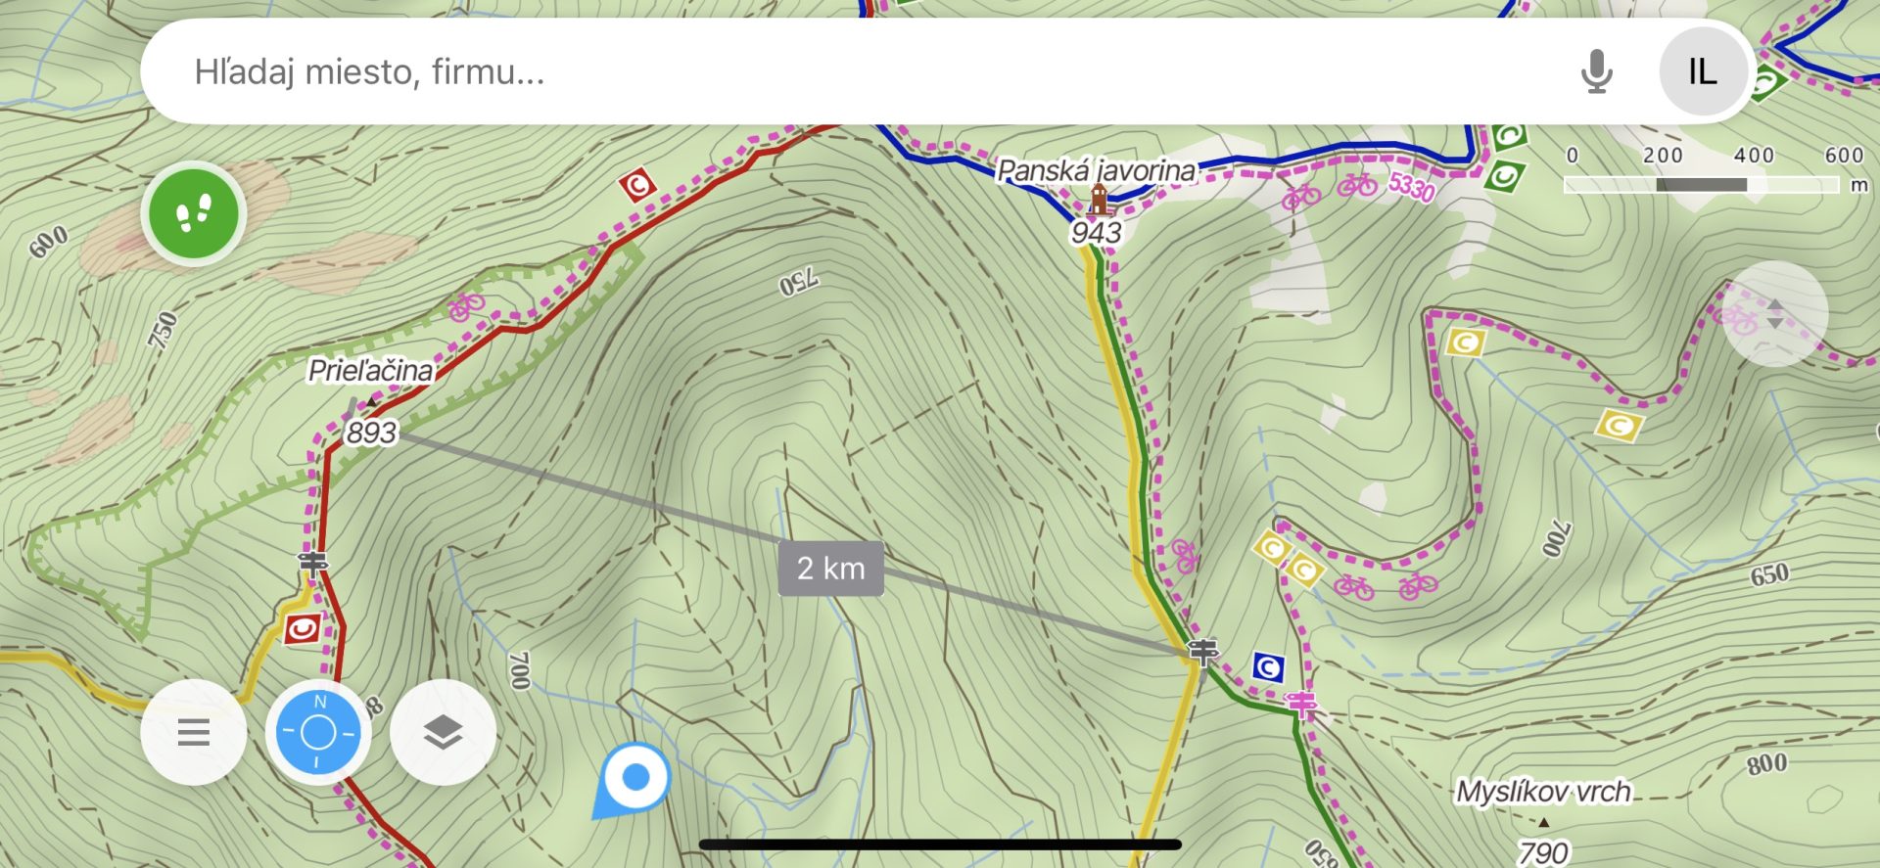Tap the 2 km distance label
The image size is (1880, 868).
click(x=831, y=568)
